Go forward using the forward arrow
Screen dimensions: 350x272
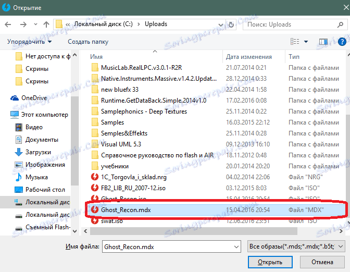coord(23,24)
